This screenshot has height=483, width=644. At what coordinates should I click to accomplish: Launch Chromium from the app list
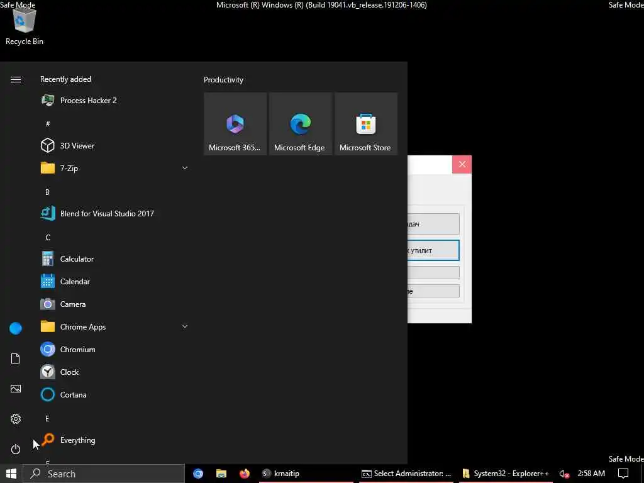(x=113, y=349)
